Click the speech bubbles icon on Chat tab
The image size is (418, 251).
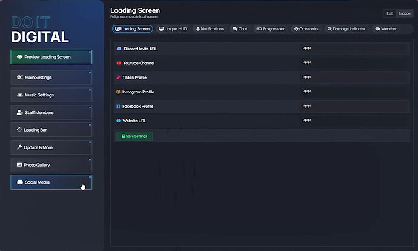pyautogui.click(x=235, y=29)
